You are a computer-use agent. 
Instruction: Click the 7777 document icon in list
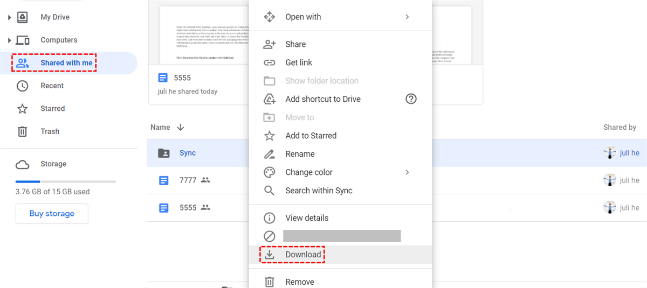[164, 180]
